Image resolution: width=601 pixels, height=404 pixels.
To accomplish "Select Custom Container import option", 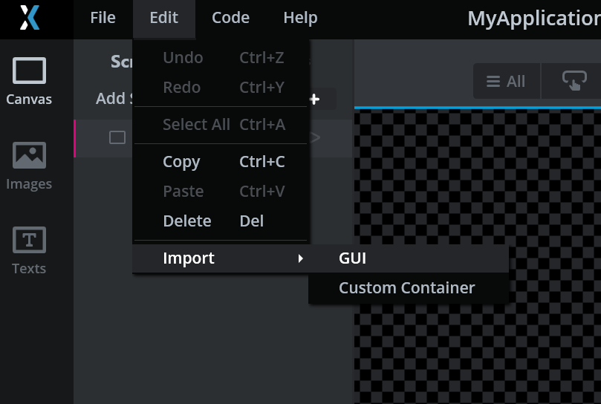I will coord(409,288).
